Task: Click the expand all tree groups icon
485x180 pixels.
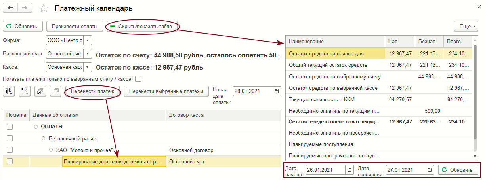Action: (x=9, y=91)
